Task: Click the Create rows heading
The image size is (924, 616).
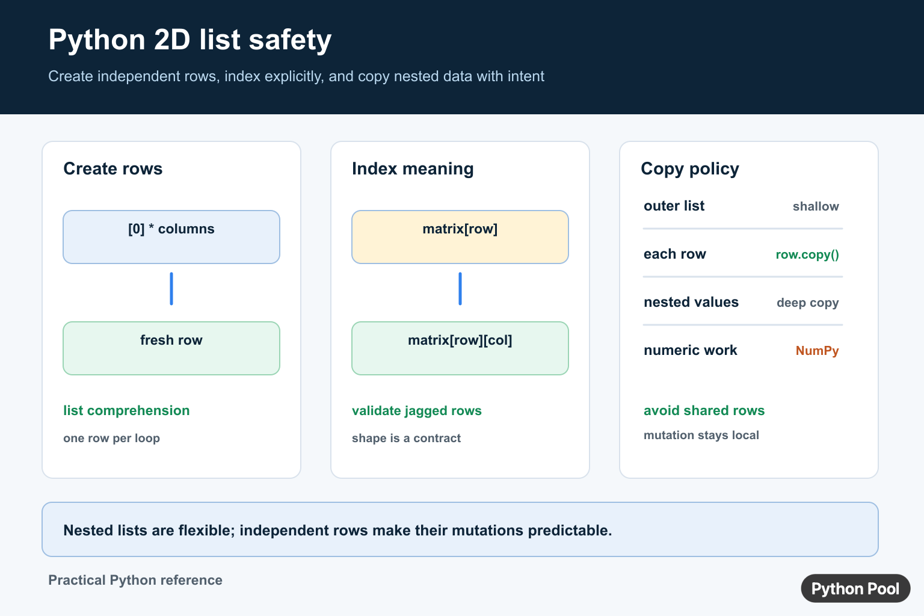Action: [x=113, y=168]
